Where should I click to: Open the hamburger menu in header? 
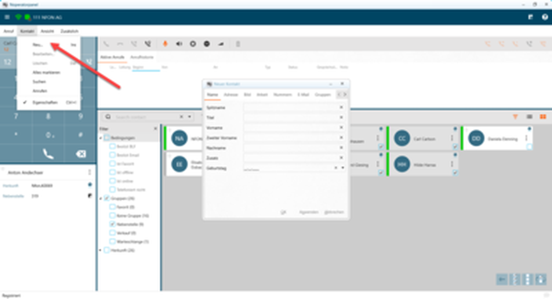coord(7,17)
